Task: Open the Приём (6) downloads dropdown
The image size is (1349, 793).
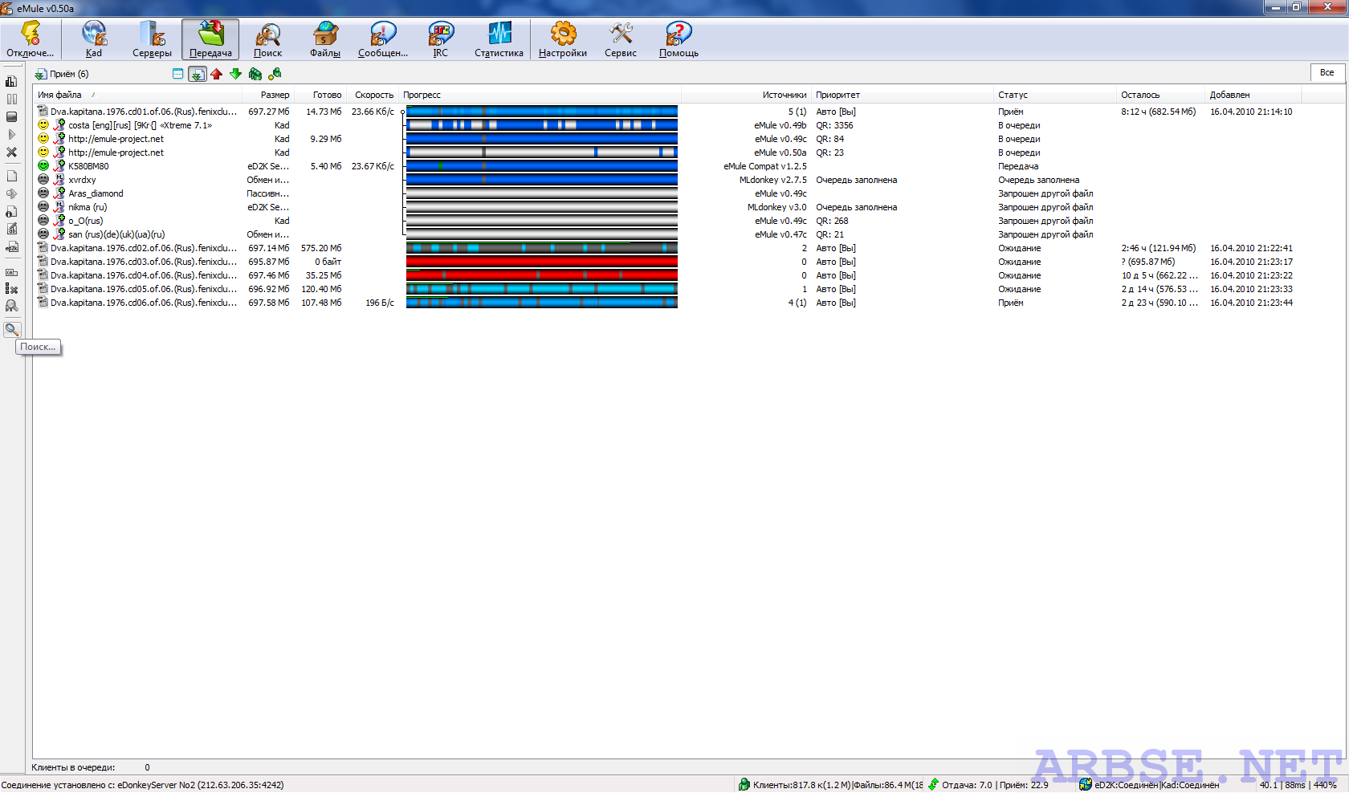Action: tap(62, 74)
